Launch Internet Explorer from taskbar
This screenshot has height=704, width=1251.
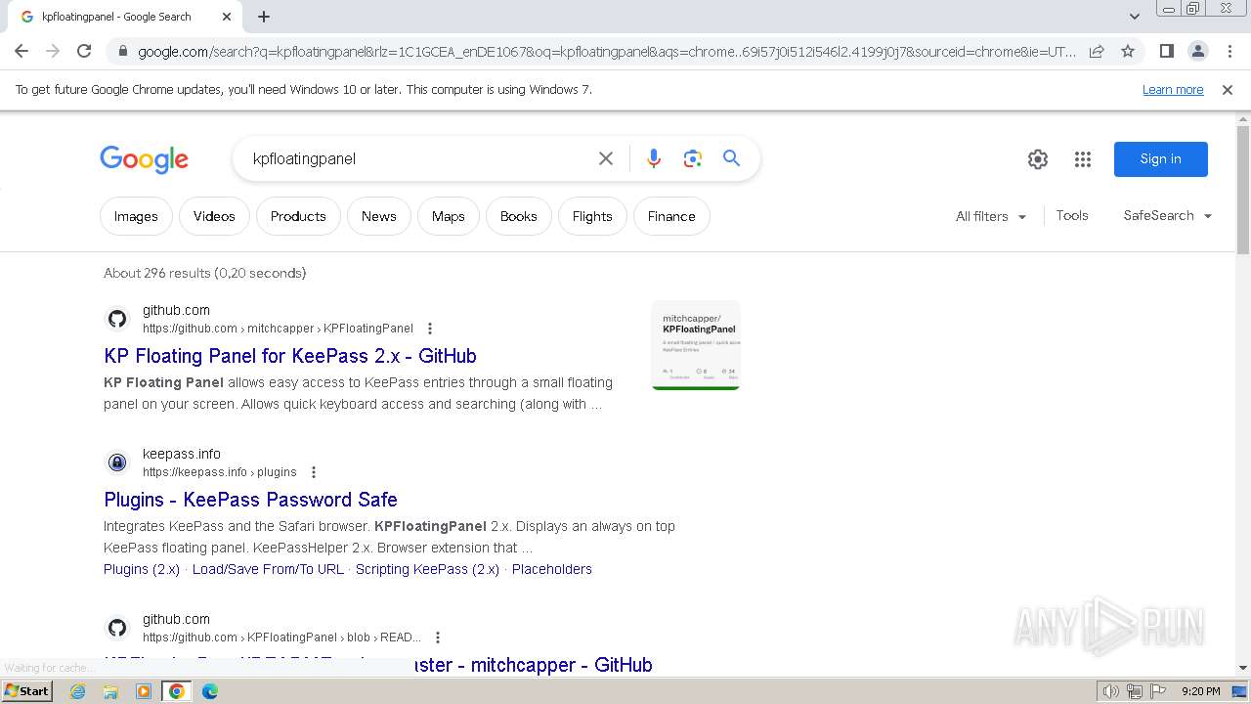tap(78, 691)
